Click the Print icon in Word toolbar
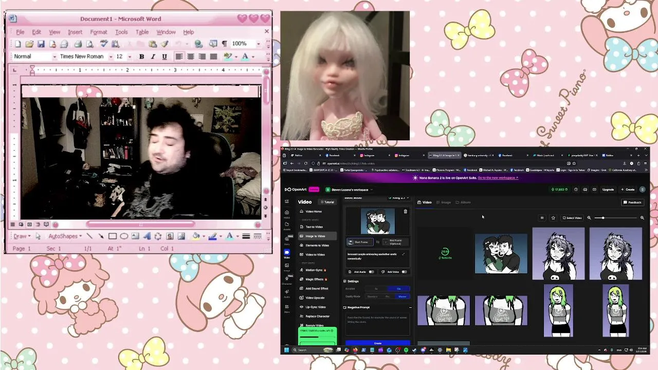The height and width of the screenshot is (370, 658). (x=78, y=44)
